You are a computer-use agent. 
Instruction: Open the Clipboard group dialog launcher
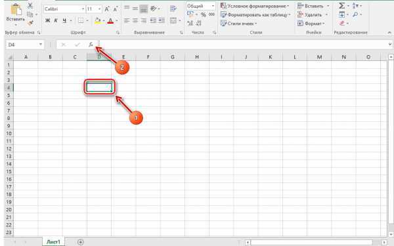39,32
